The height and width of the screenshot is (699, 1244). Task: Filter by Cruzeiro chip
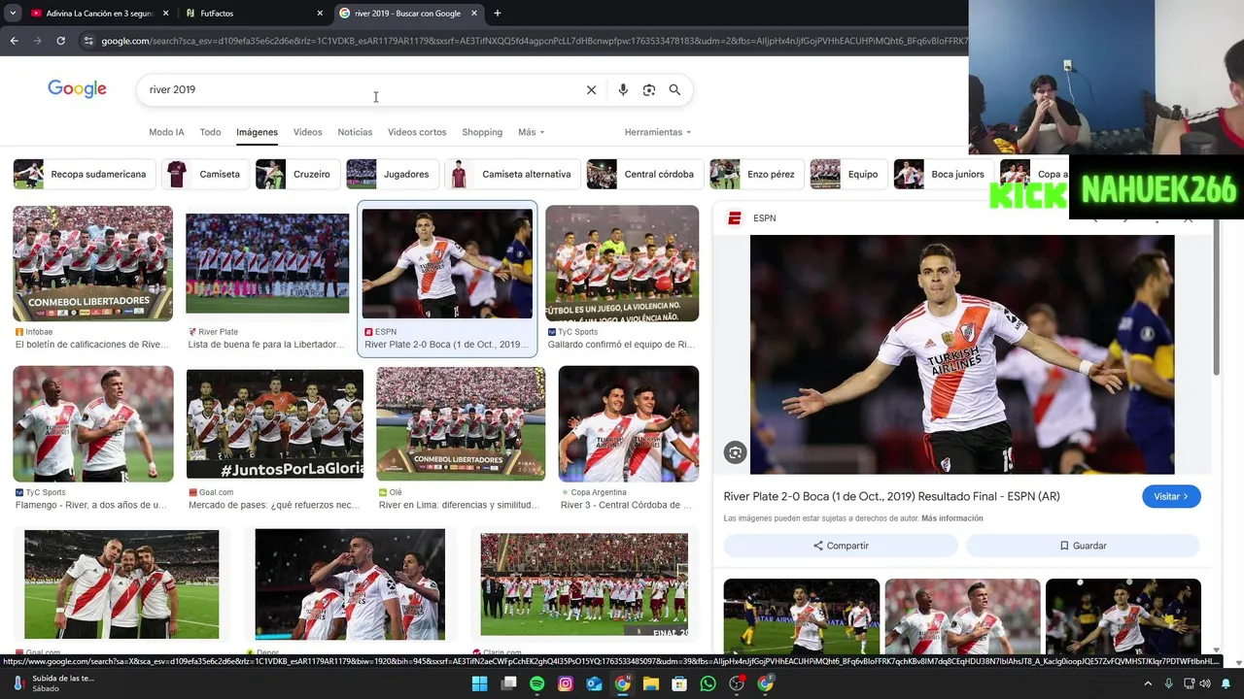[x=297, y=175]
